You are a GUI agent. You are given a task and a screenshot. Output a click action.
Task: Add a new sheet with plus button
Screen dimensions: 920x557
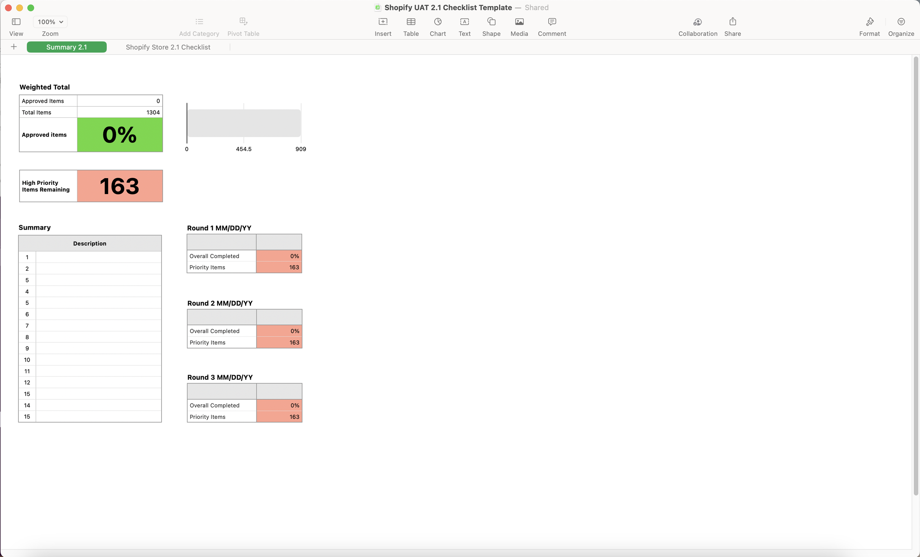[14, 47]
